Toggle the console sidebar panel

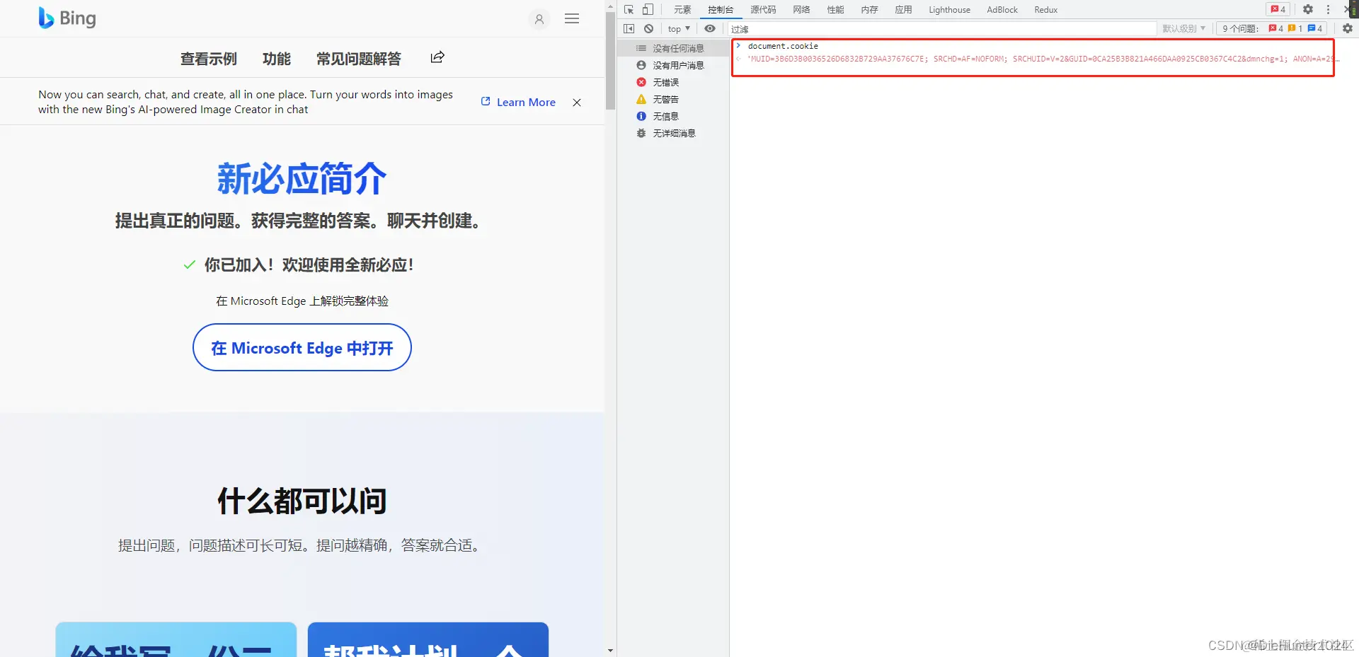tap(629, 28)
